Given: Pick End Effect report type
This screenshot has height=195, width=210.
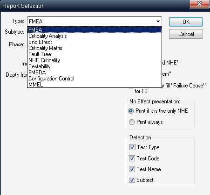Looking at the screenshot, I should click(x=95, y=42).
